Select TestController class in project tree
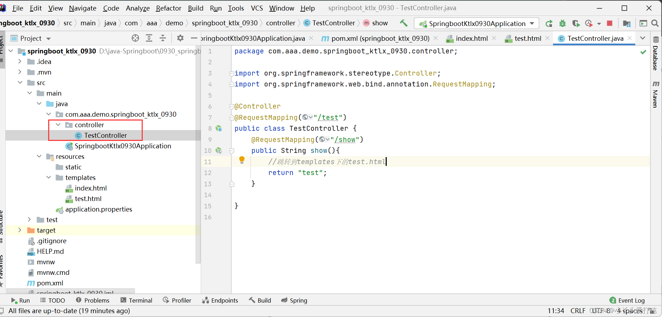The image size is (662, 317). pyautogui.click(x=105, y=135)
